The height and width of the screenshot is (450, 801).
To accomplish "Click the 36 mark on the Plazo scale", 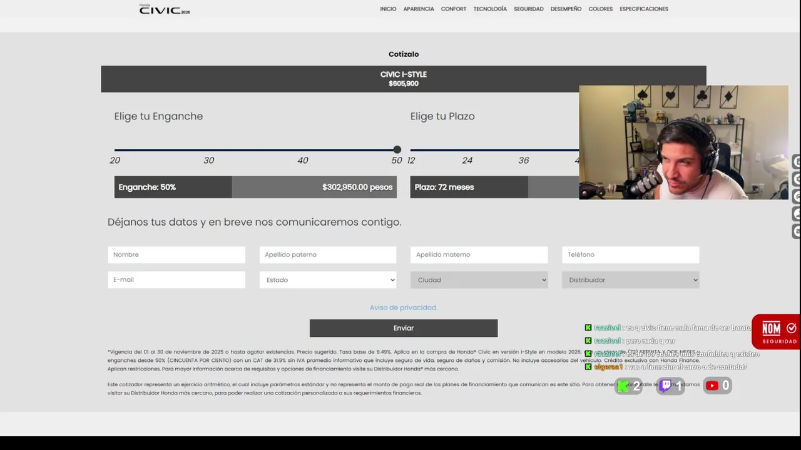I will 523,161.
